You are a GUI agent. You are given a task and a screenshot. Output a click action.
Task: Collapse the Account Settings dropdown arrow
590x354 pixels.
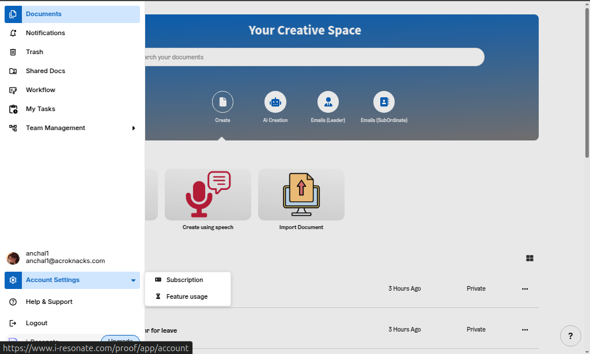(x=133, y=280)
